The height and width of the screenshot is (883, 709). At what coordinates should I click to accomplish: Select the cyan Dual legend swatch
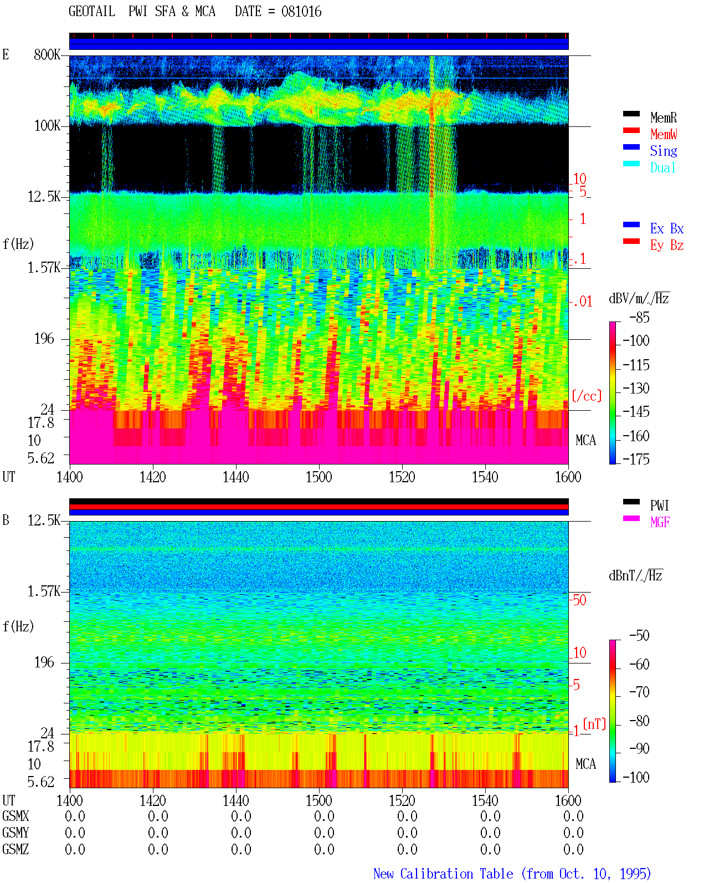pos(631,164)
